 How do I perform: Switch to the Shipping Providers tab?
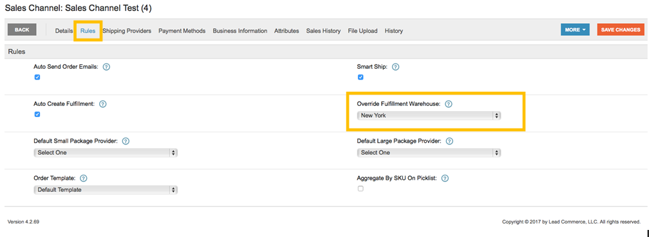[127, 31]
